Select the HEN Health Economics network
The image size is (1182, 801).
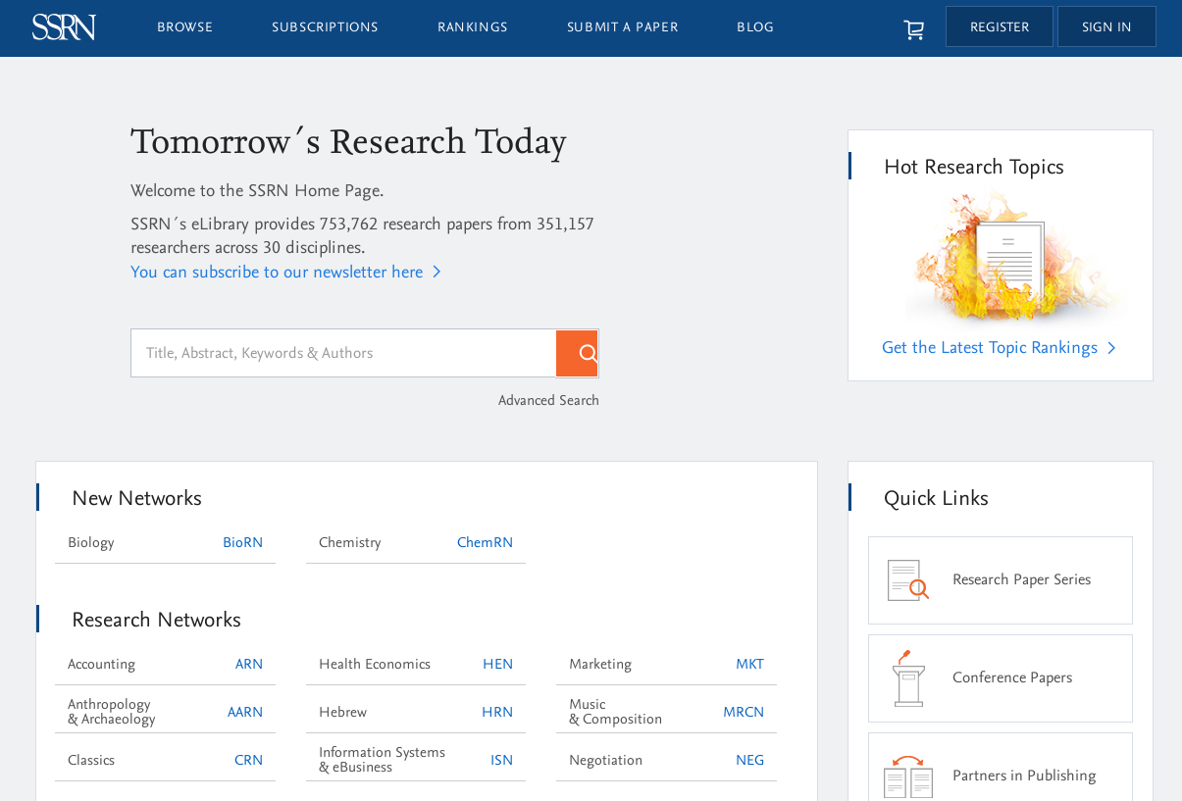coord(497,665)
